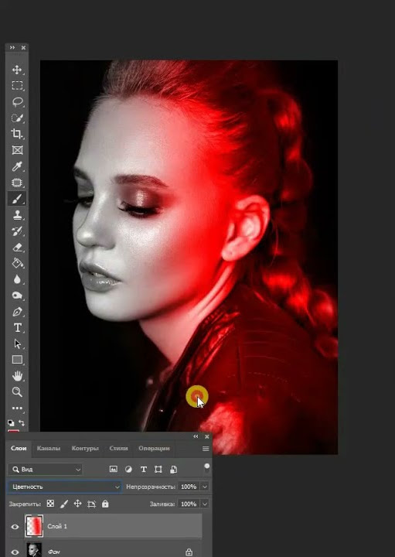Select the Crop tool

tap(17, 134)
